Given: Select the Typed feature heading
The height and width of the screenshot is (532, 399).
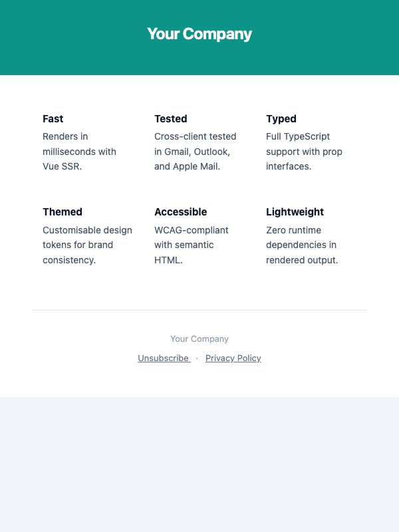Looking at the screenshot, I should (x=281, y=118).
